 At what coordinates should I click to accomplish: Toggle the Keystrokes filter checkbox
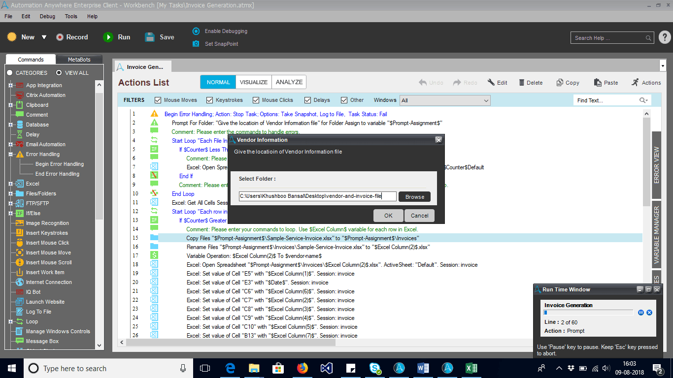pos(210,100)
